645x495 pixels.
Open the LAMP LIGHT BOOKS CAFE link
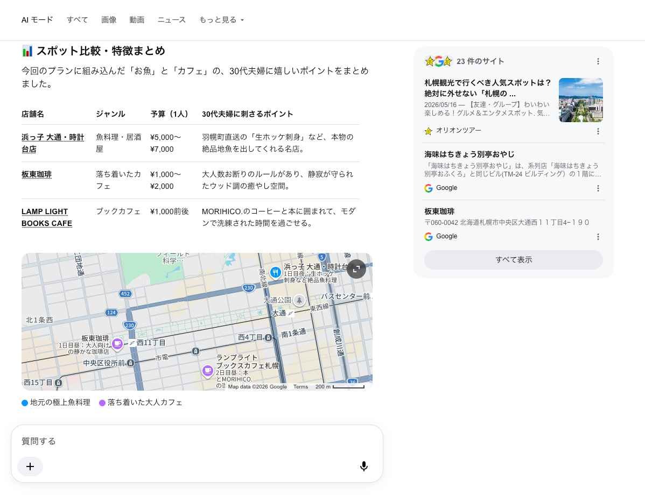(47, 217)
